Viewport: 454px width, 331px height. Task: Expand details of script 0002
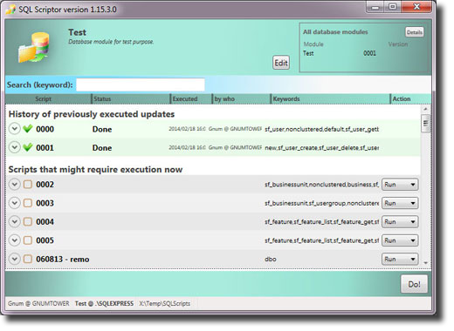pos(14,185)
